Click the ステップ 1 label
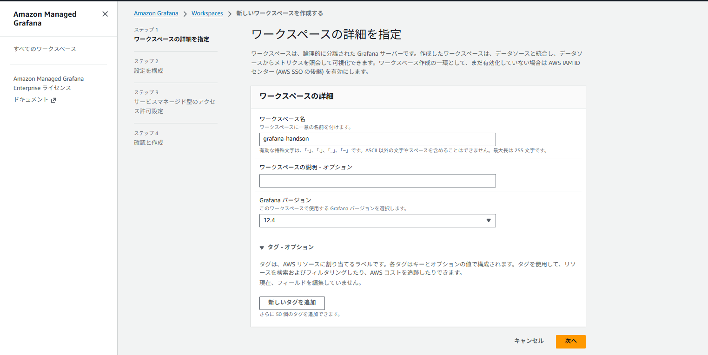 tap(146, 30)
